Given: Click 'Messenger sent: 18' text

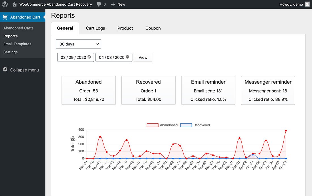Looking at the screenshot, I should tap(268, 91).
